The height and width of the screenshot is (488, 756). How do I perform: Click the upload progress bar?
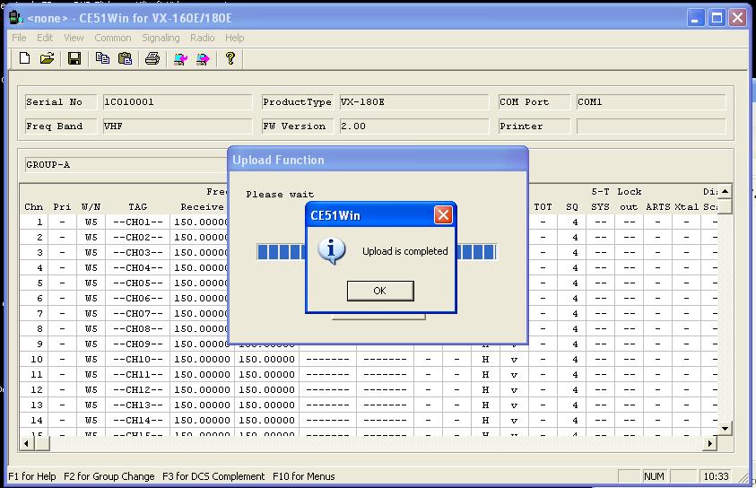point(377,252)
